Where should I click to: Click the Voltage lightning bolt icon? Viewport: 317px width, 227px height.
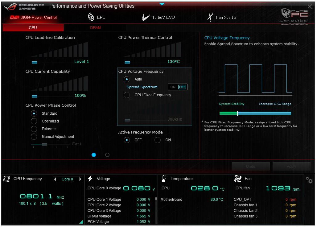(x=90, y=179)
